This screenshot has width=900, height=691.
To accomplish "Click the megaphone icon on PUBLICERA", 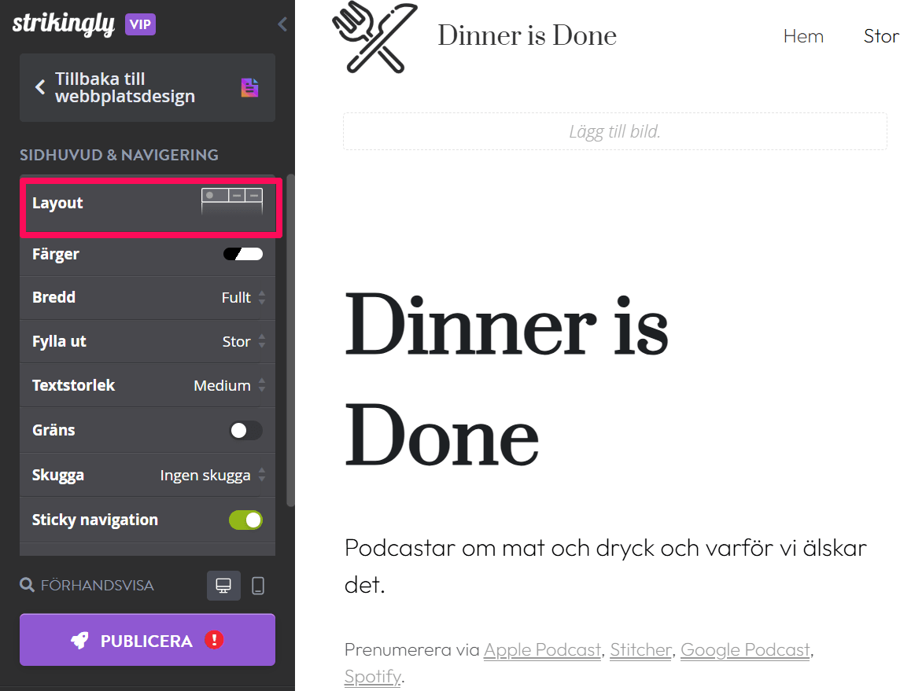I will [80, 640].
